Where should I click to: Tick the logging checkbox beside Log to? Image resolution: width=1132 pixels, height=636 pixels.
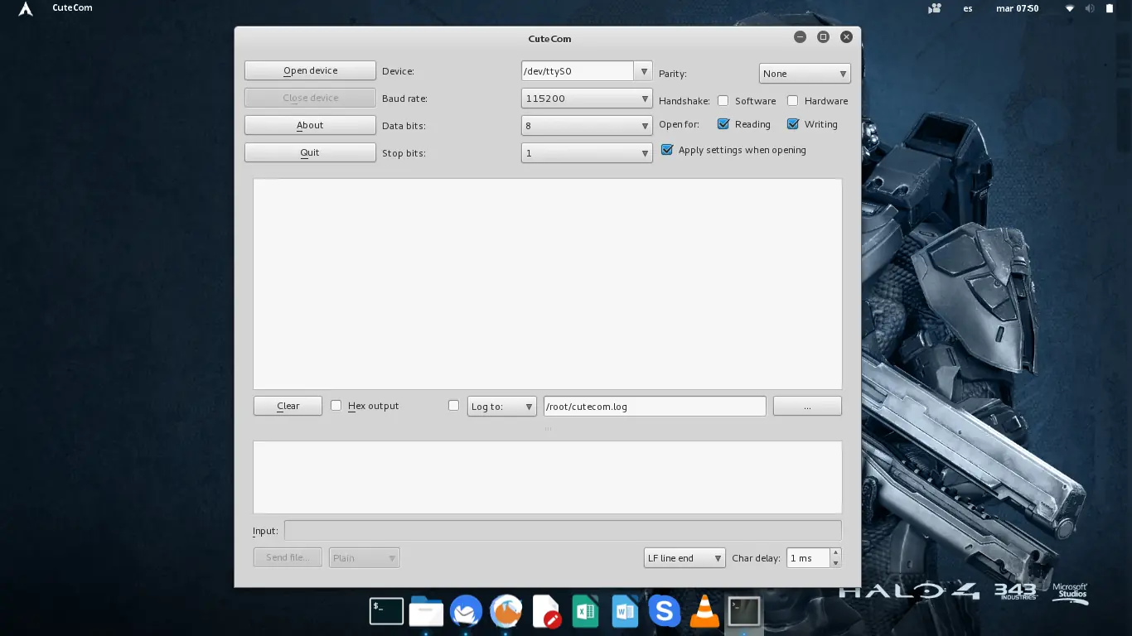453,406
